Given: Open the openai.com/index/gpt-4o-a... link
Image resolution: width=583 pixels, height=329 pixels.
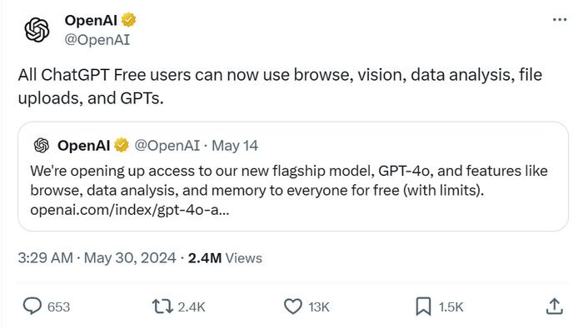Looking at the screenshot, I should [130, 210].
